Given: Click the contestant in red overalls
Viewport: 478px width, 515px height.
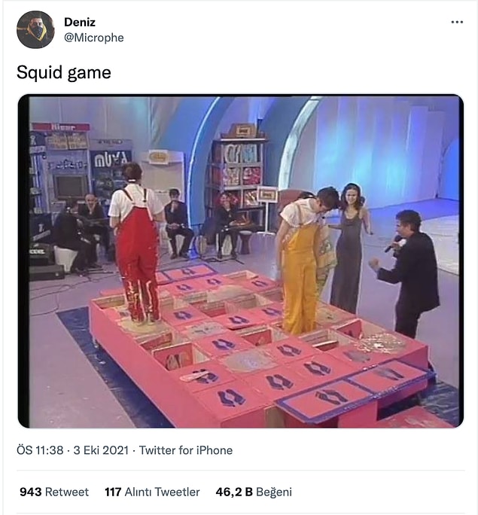Looking at the screenshot, I should pyautogui.click(x=136, y=243).
